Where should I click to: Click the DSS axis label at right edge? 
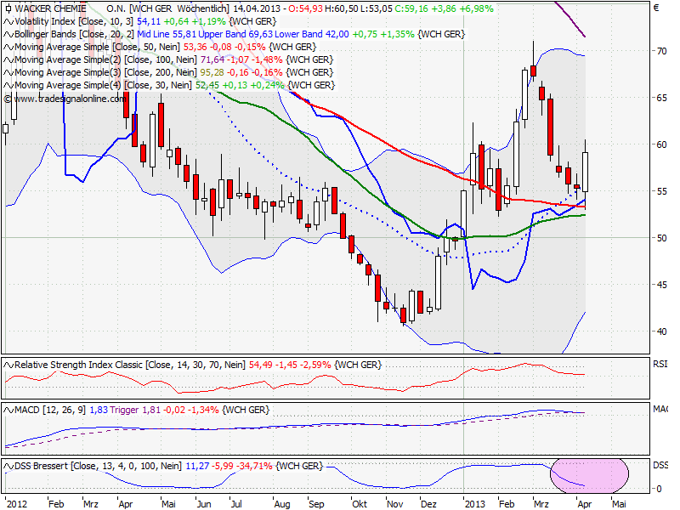click(x=660, y=465)
